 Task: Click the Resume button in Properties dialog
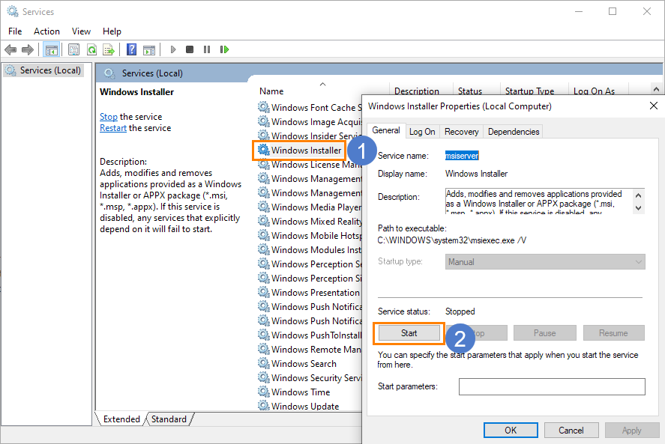[x=613, y=333]
